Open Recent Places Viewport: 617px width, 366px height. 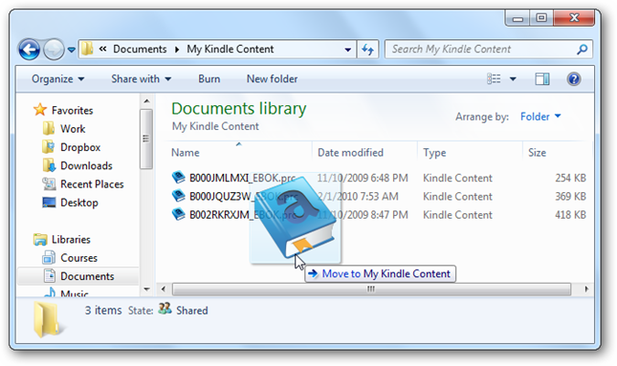click(x=92, y=184)
